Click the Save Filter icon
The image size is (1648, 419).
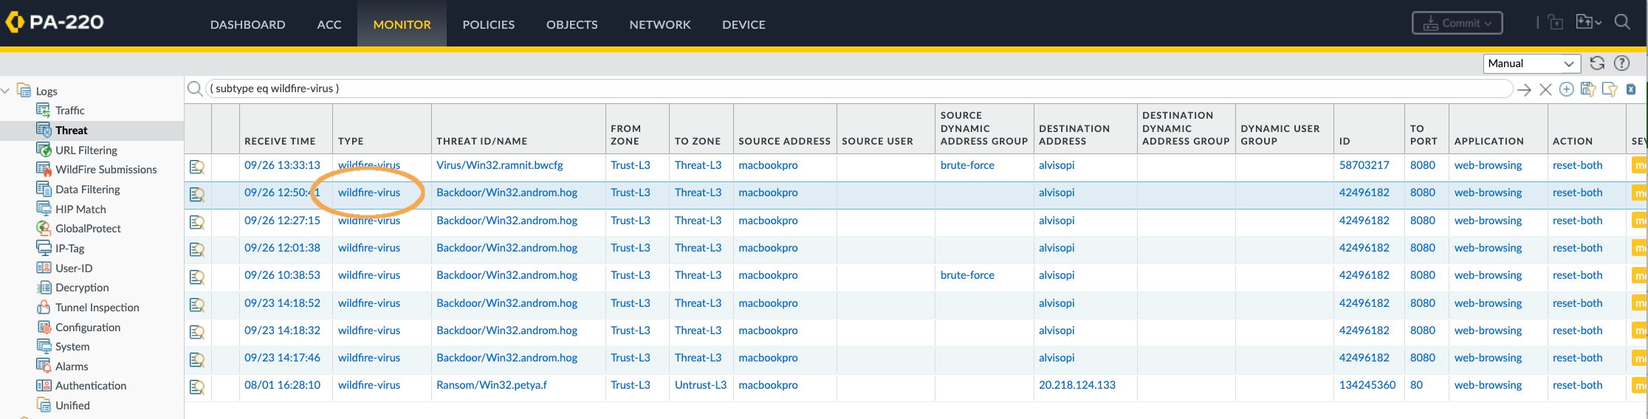[x=1588, y=89]
